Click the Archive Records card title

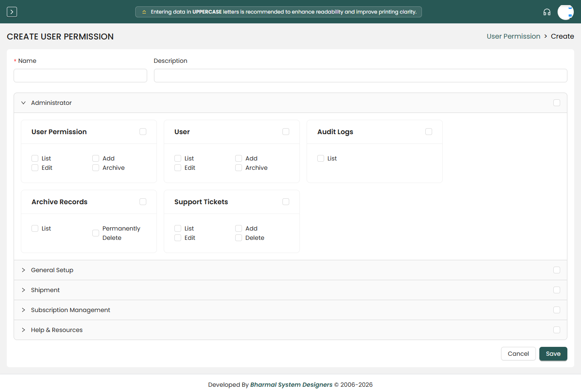(x=60, y=202)
